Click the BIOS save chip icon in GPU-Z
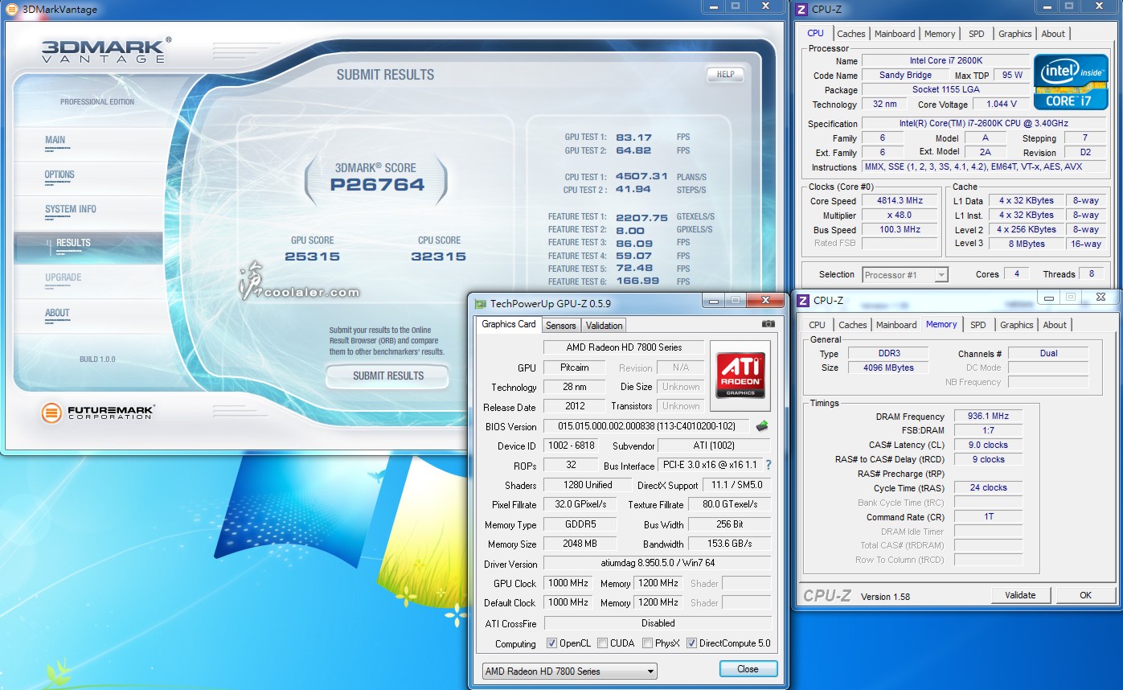1123x690 pixels. (762, 425)
